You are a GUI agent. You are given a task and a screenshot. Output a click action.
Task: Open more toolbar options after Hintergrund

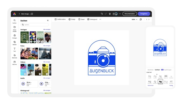[x=100, y=19]
